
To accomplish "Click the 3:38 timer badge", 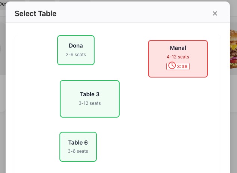I will pos(178,66).
